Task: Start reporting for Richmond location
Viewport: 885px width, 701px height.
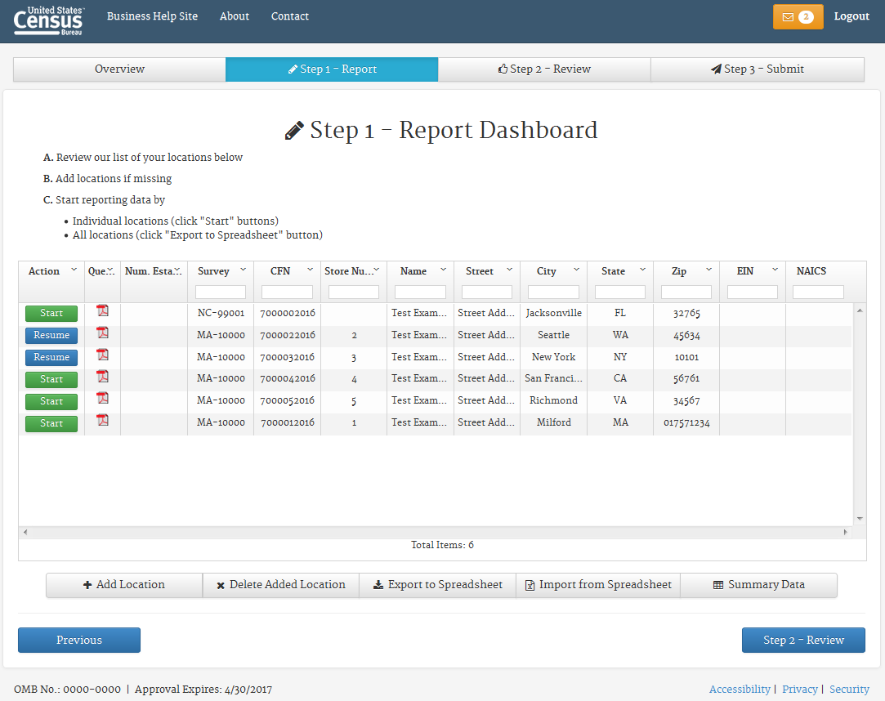Action: click(x=51, y=401)
